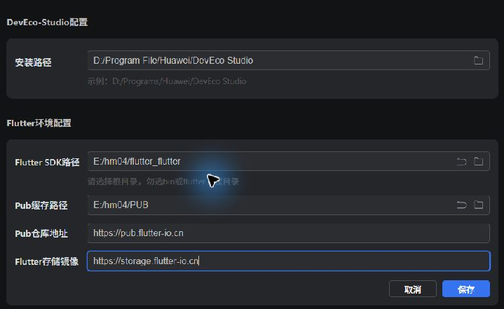Click the Flutter存储镜像 label

point(46,261)
